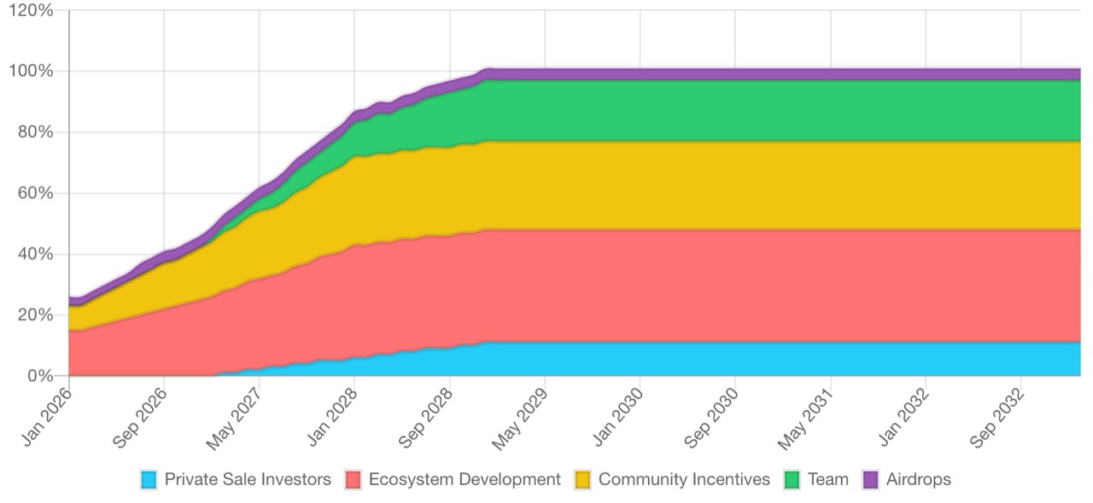Toggle the Community Incentives legend label
This screenshot has width=1093, height=503.
pos(684,480)
